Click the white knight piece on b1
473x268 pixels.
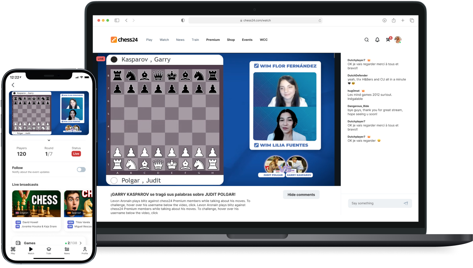(131, 164)
